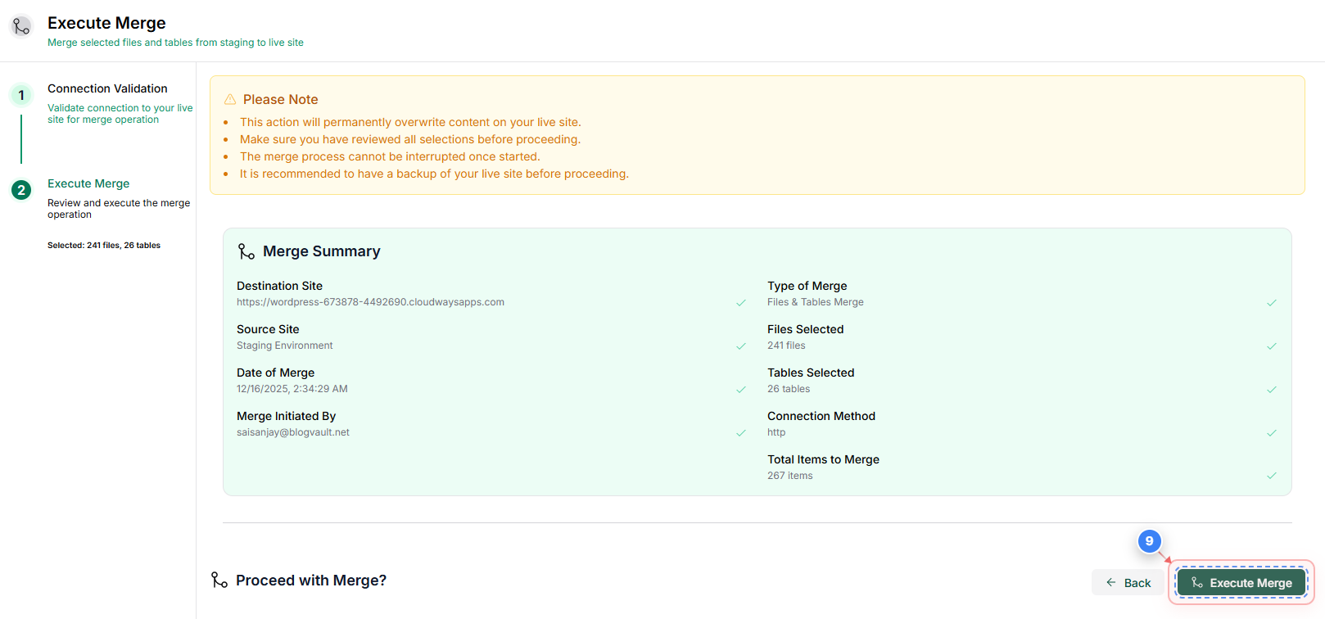Click the 'Proceed with Merge?' heading

tap(311, 581)
